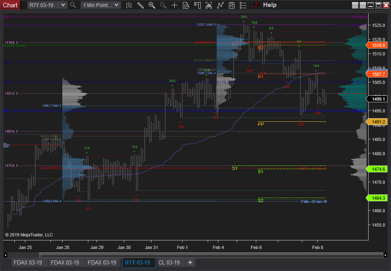This screenshot has width=391, height=271.
Task: Select the drawing tools pencil icon
Action: 141,5
